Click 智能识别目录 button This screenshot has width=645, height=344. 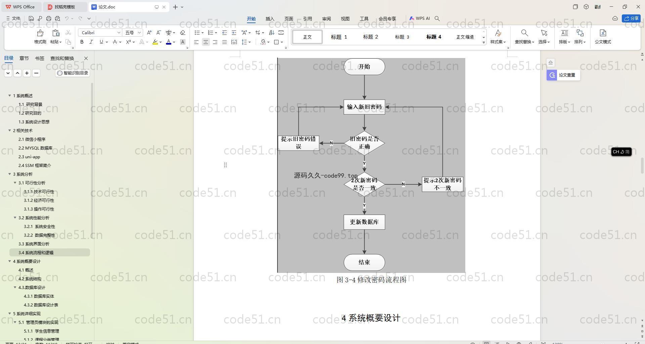pos(73,73)
